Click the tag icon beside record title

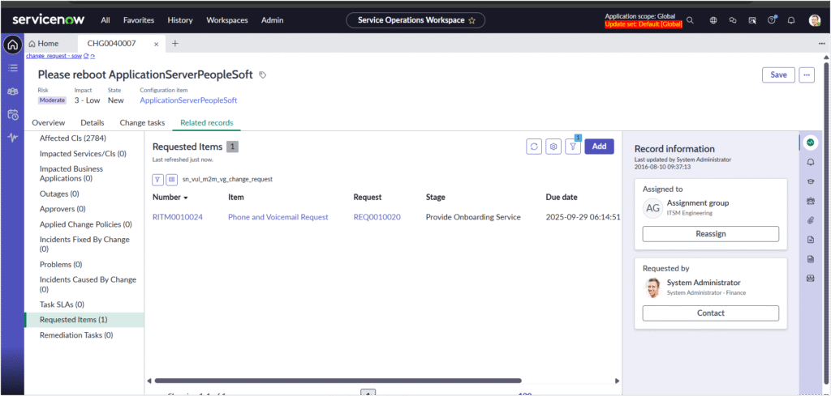(x=262, y=75)
